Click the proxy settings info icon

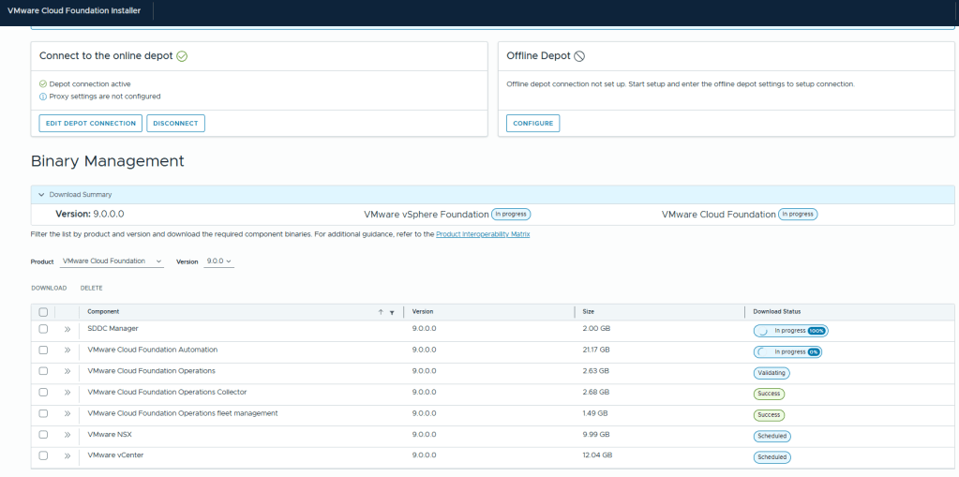pyautogui.click(x=43, y=97)
